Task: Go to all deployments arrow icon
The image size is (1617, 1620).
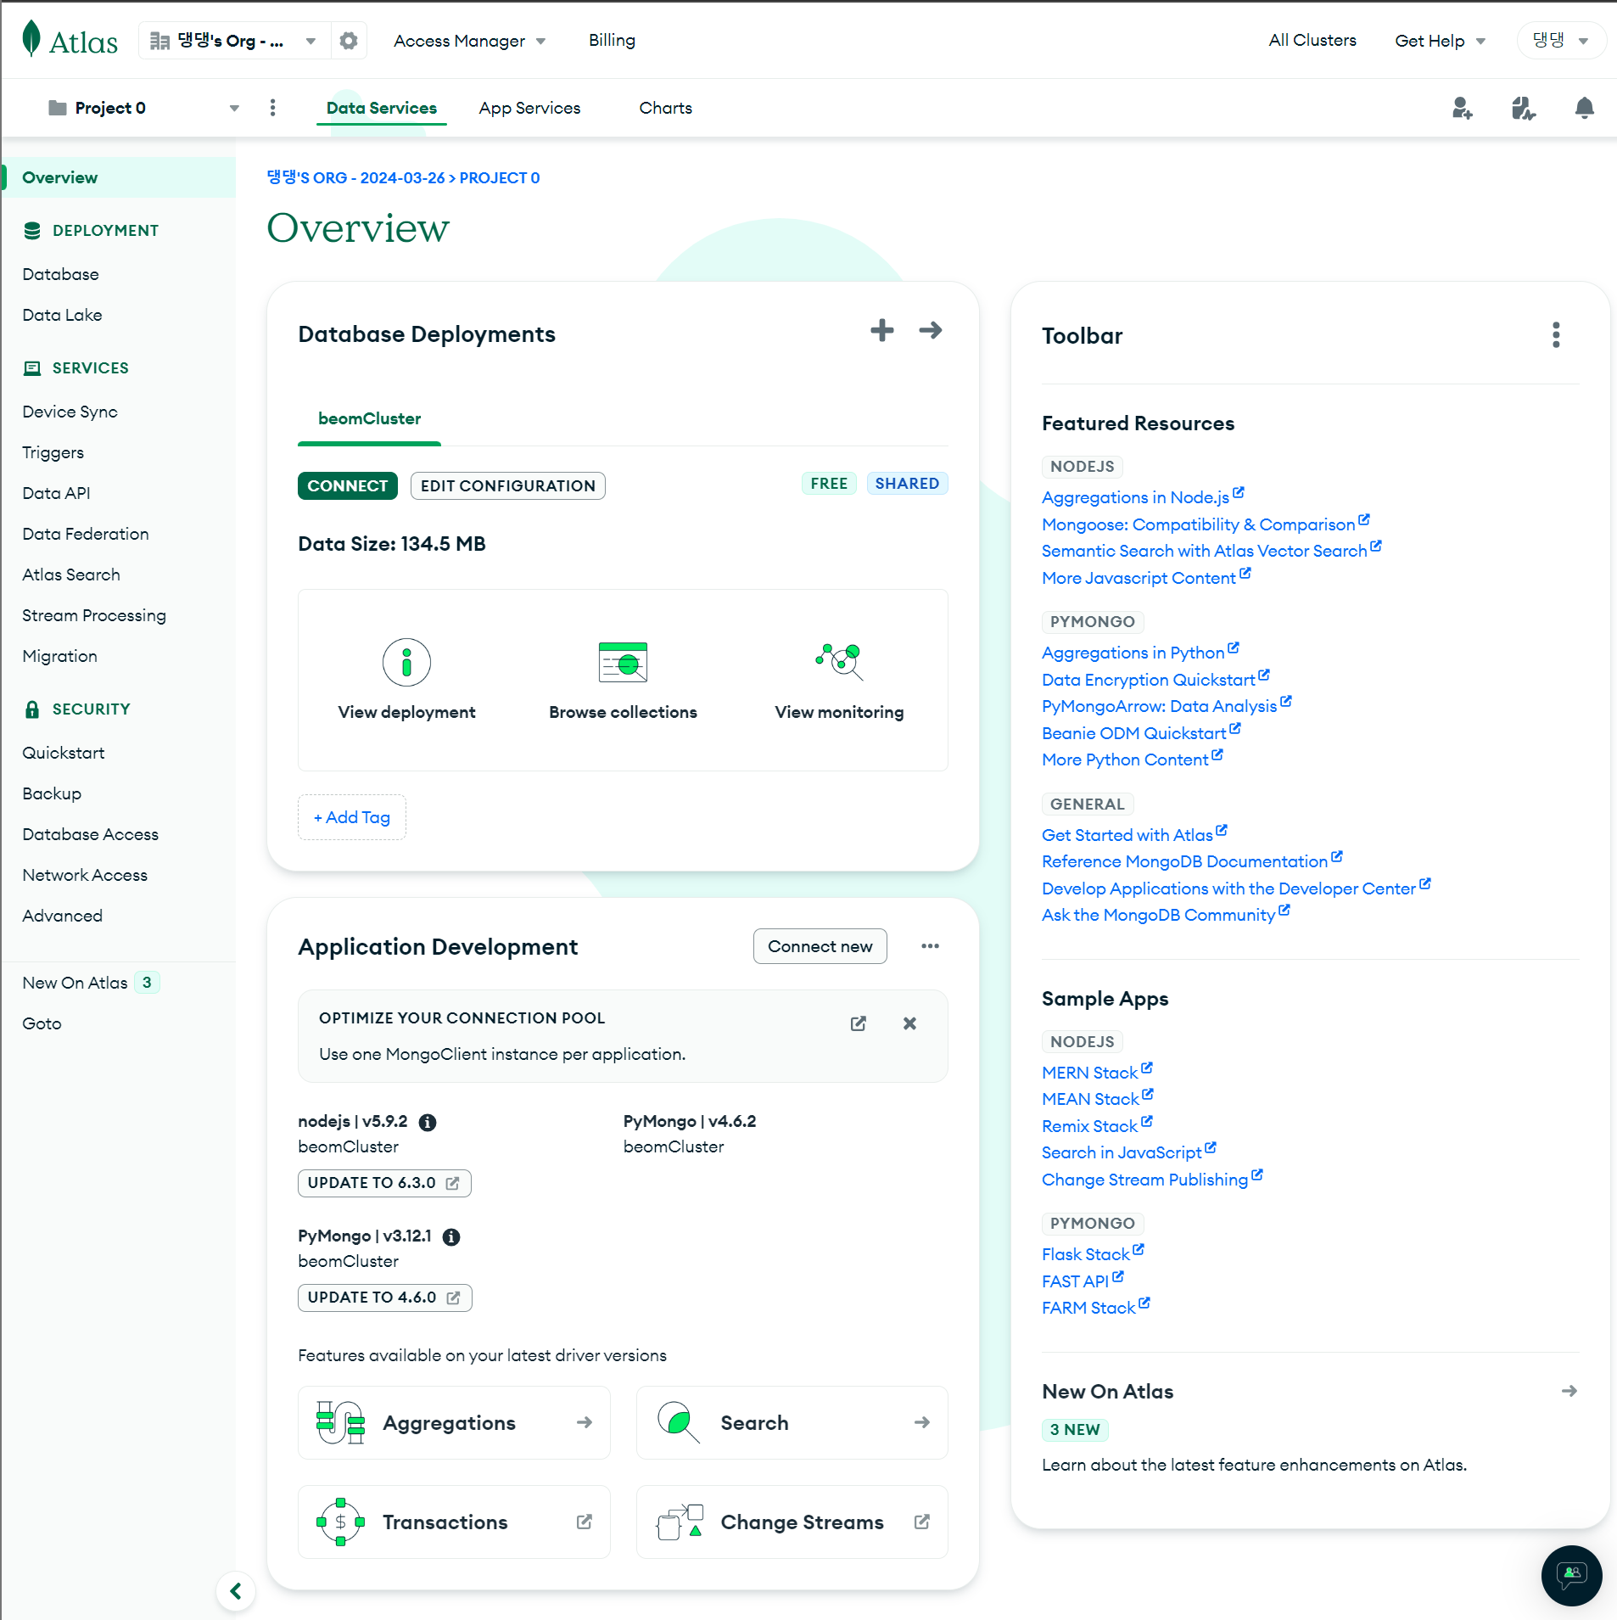Action: pyautogui.click(x=931, y=330)
